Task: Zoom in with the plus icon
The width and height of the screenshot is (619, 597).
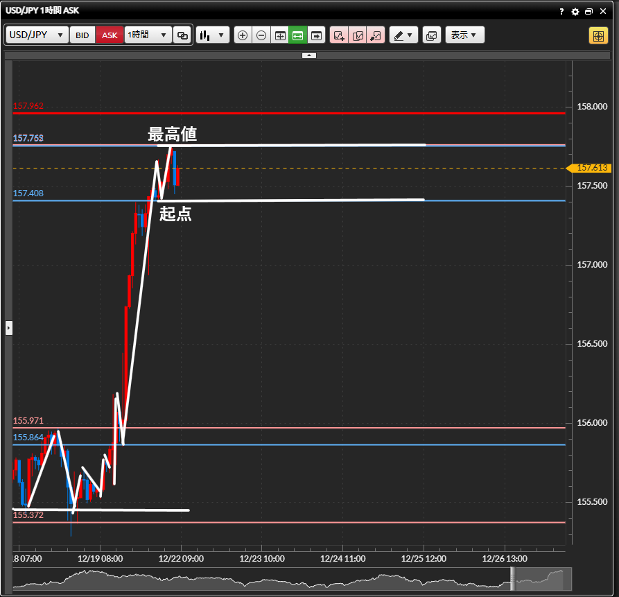Action: tap(243, 35)
